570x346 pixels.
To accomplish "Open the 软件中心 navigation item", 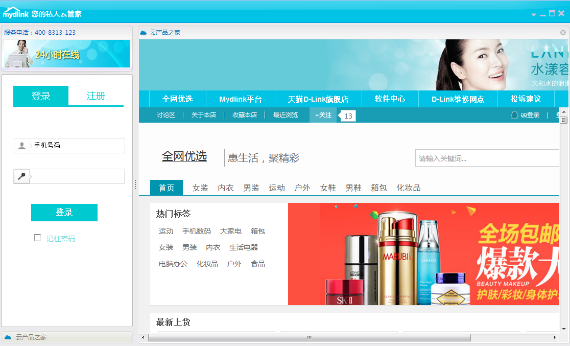I will point(390,99).
